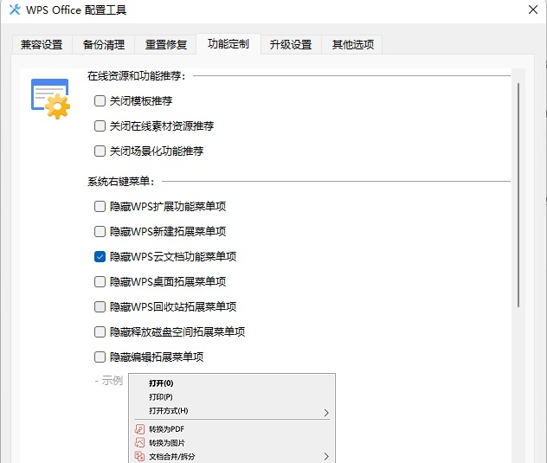Click the 系统右键菜单 heading
Screen dimensions: 547x463
coord(120,182)
